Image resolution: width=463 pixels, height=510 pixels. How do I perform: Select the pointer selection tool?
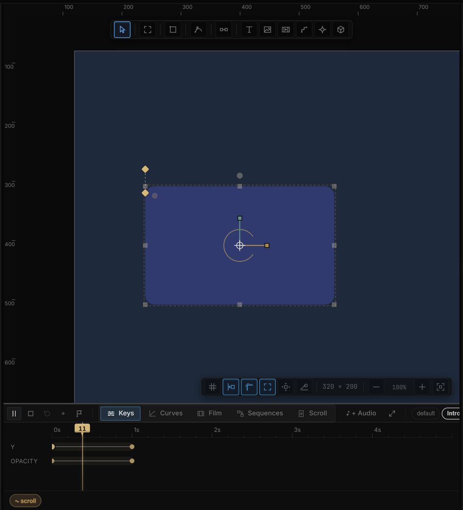coord(122,29)
